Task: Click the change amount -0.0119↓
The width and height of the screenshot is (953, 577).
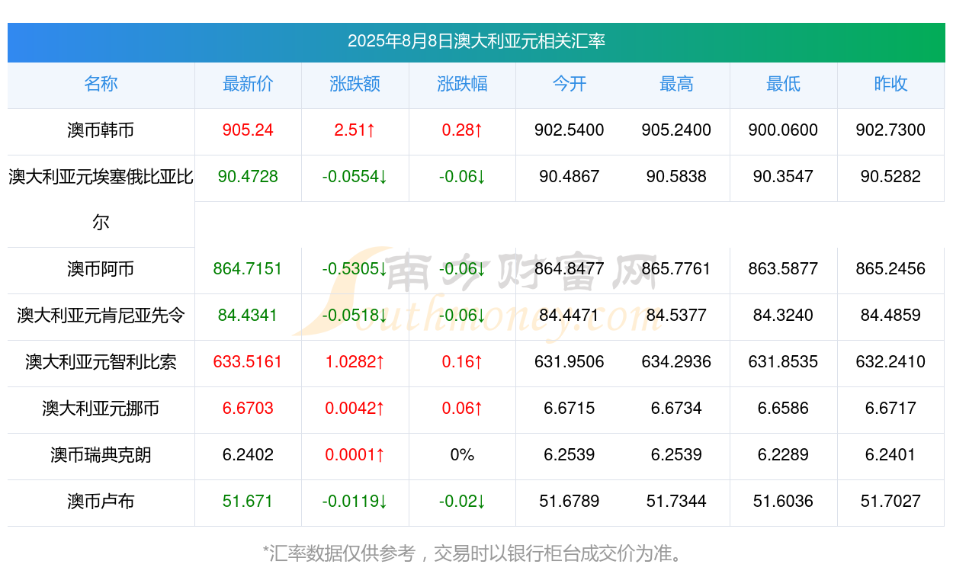Action: coord(355,502)
